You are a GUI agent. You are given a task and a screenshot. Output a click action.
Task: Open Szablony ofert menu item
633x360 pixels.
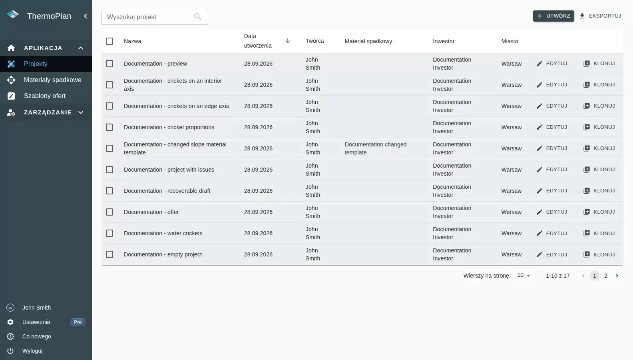pos(46,96)
